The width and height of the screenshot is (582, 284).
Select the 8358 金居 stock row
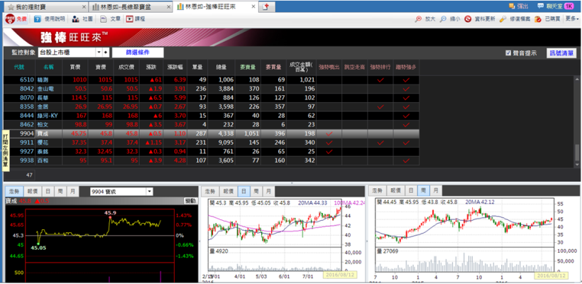(212, 107)
